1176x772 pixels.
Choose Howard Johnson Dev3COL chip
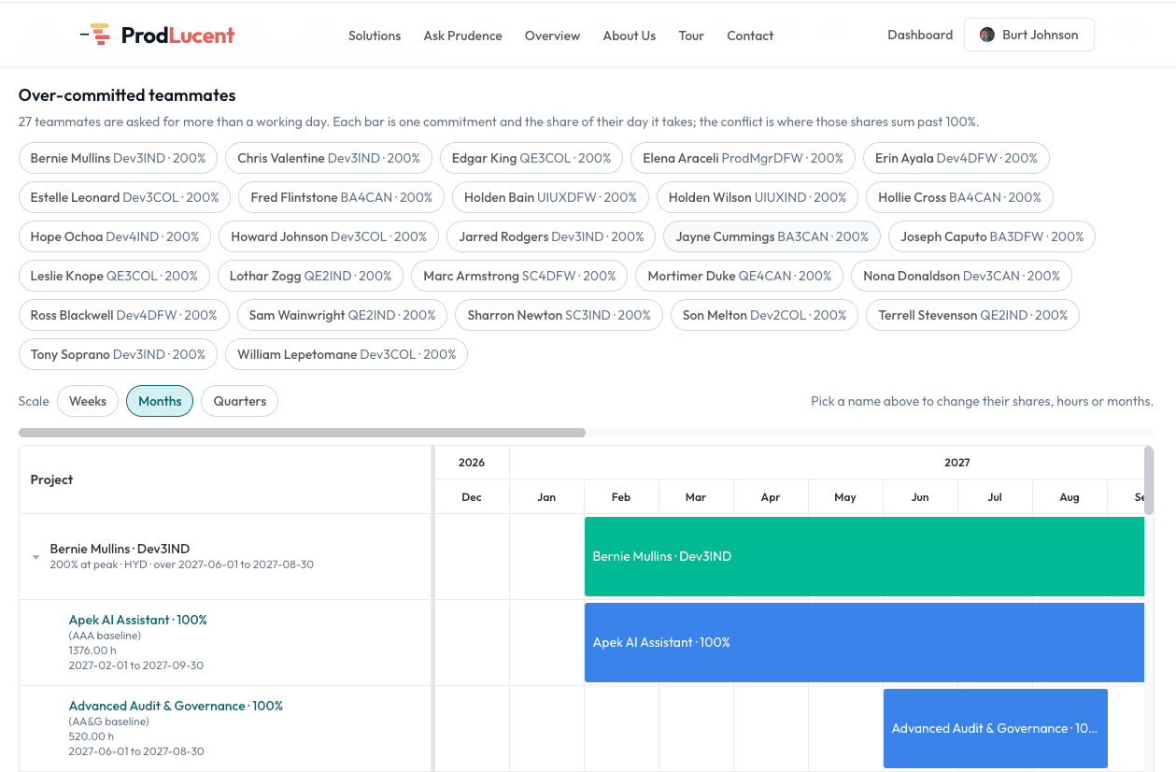tap(329, 236)
